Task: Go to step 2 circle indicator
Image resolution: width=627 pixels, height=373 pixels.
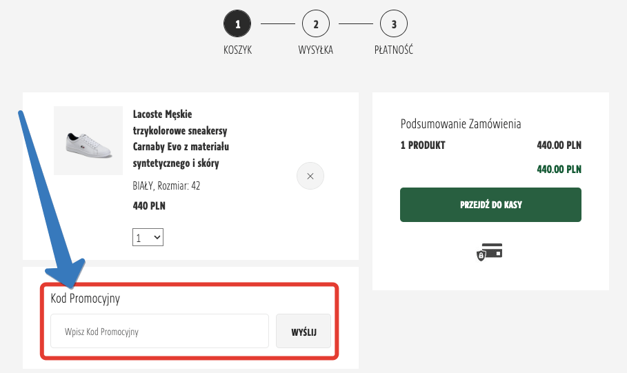Action: click(316, 26)
